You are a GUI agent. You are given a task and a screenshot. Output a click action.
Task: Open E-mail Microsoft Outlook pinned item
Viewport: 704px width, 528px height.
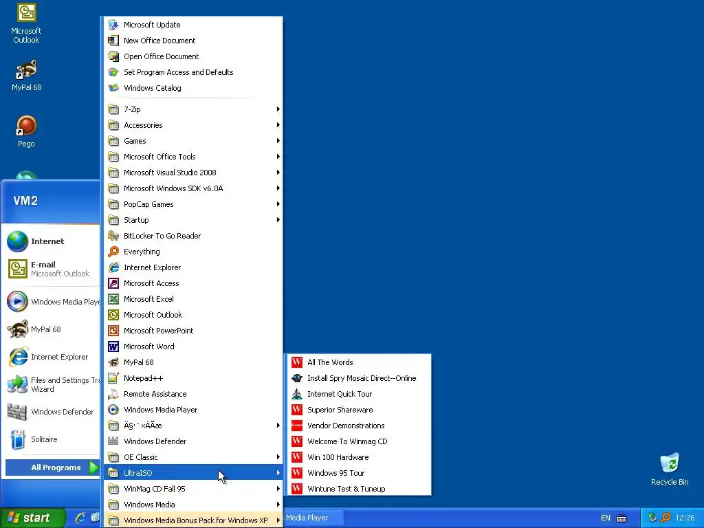(52, 269)
